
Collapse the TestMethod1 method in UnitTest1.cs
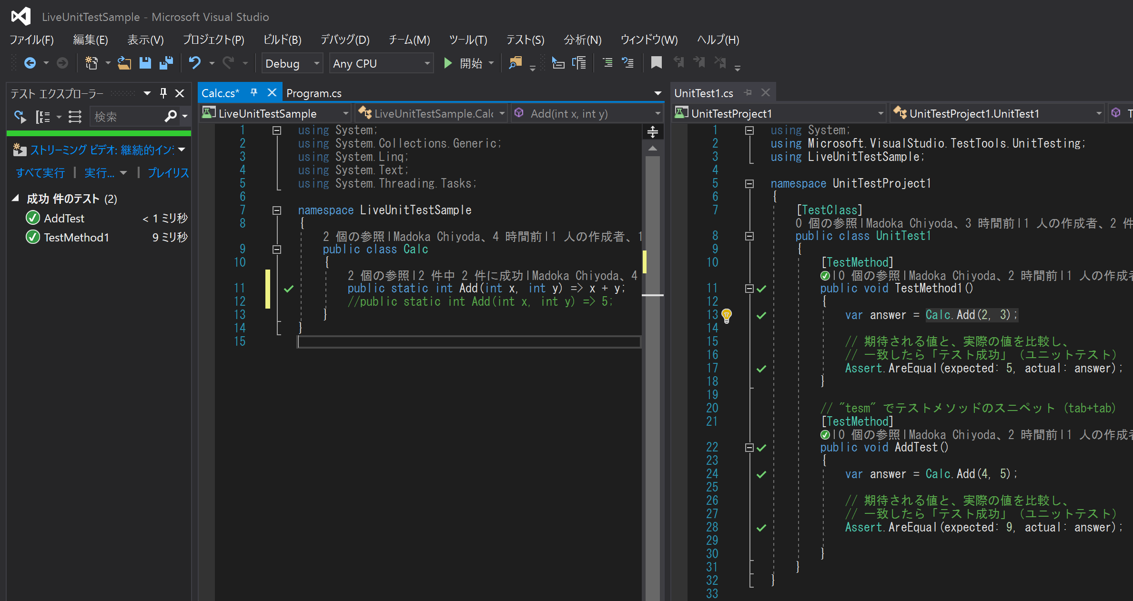pyautogui.click(x=749, y=288)
